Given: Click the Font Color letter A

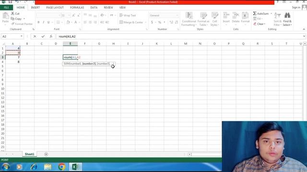Looking at the screenshot, I should click(76, 22).
